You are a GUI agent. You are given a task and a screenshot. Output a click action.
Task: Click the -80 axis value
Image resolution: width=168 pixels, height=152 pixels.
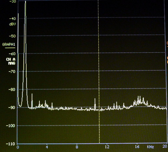tap(12, 90)
